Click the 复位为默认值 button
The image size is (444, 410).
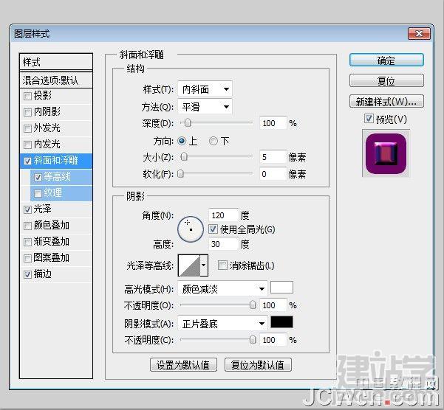pyautogui.click(x=258, y=365)
